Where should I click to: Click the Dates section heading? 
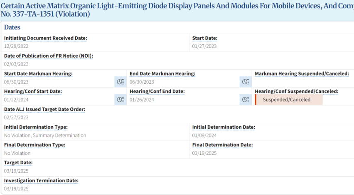tap(12, 27)
